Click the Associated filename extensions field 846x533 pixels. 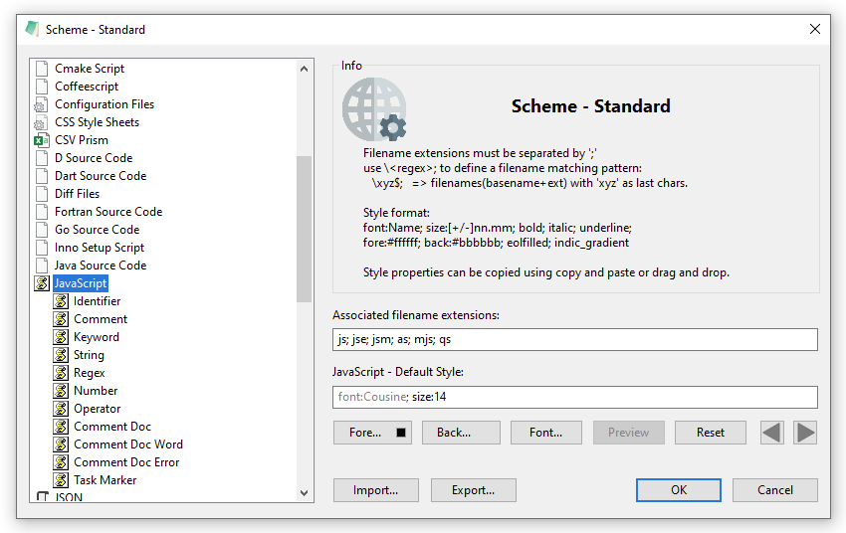[575, 339]
